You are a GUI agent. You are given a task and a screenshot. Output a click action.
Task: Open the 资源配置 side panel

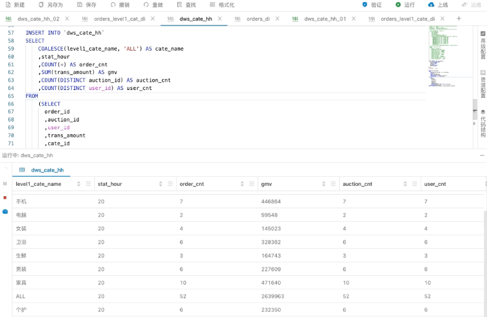tap(483, 84)
